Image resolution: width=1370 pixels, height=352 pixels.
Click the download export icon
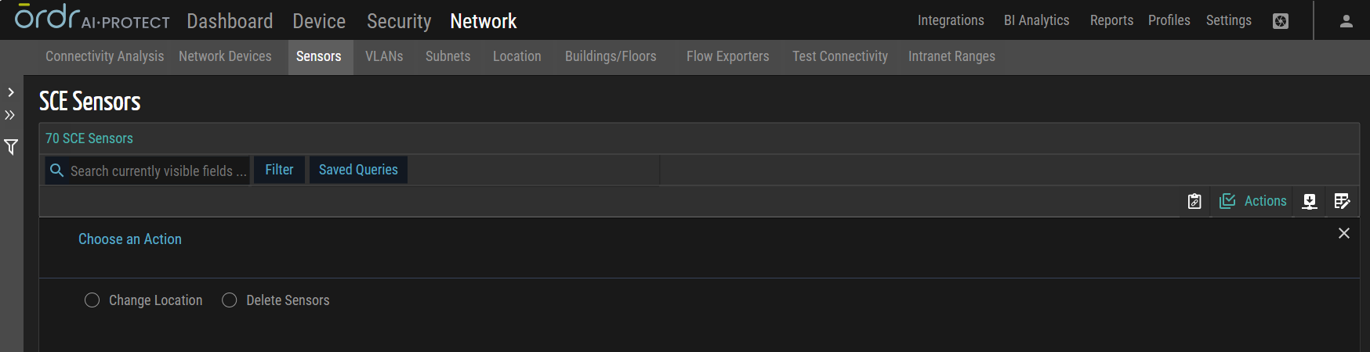(x=1309, y=202)
